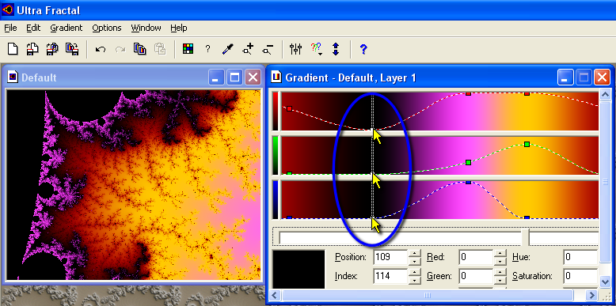The height and width of the screenshot is (306, 616).
Task: Click the Gradient window scroll down arrow
Action: 606,281
